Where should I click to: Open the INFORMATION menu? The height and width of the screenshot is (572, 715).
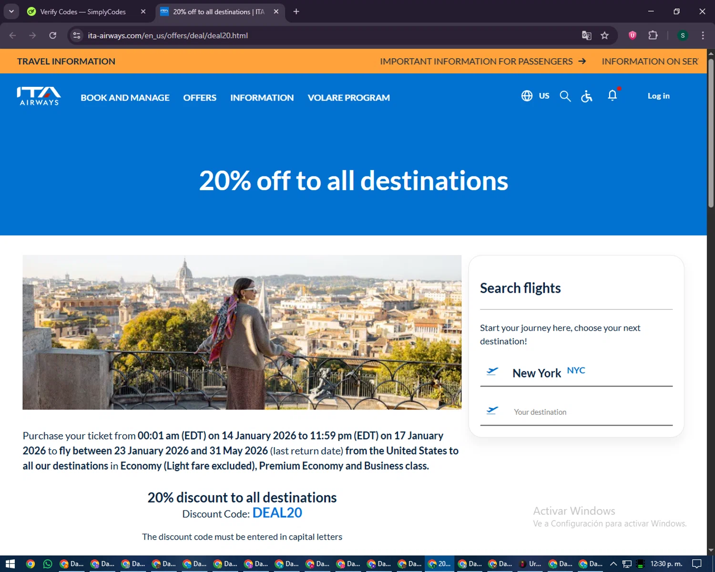[262, 98]
